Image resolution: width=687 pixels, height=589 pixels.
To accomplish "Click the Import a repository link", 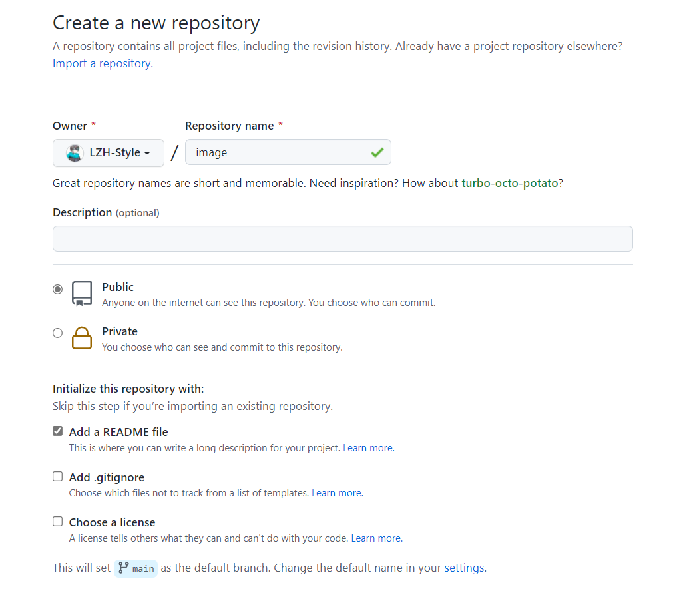I will [102, 64].
